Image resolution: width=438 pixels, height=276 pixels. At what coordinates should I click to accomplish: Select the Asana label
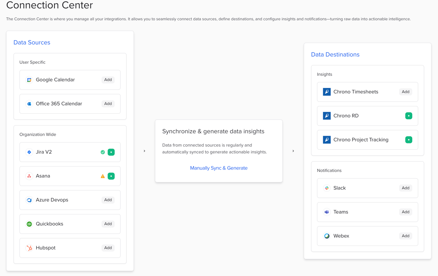click(x=43, y=176)
